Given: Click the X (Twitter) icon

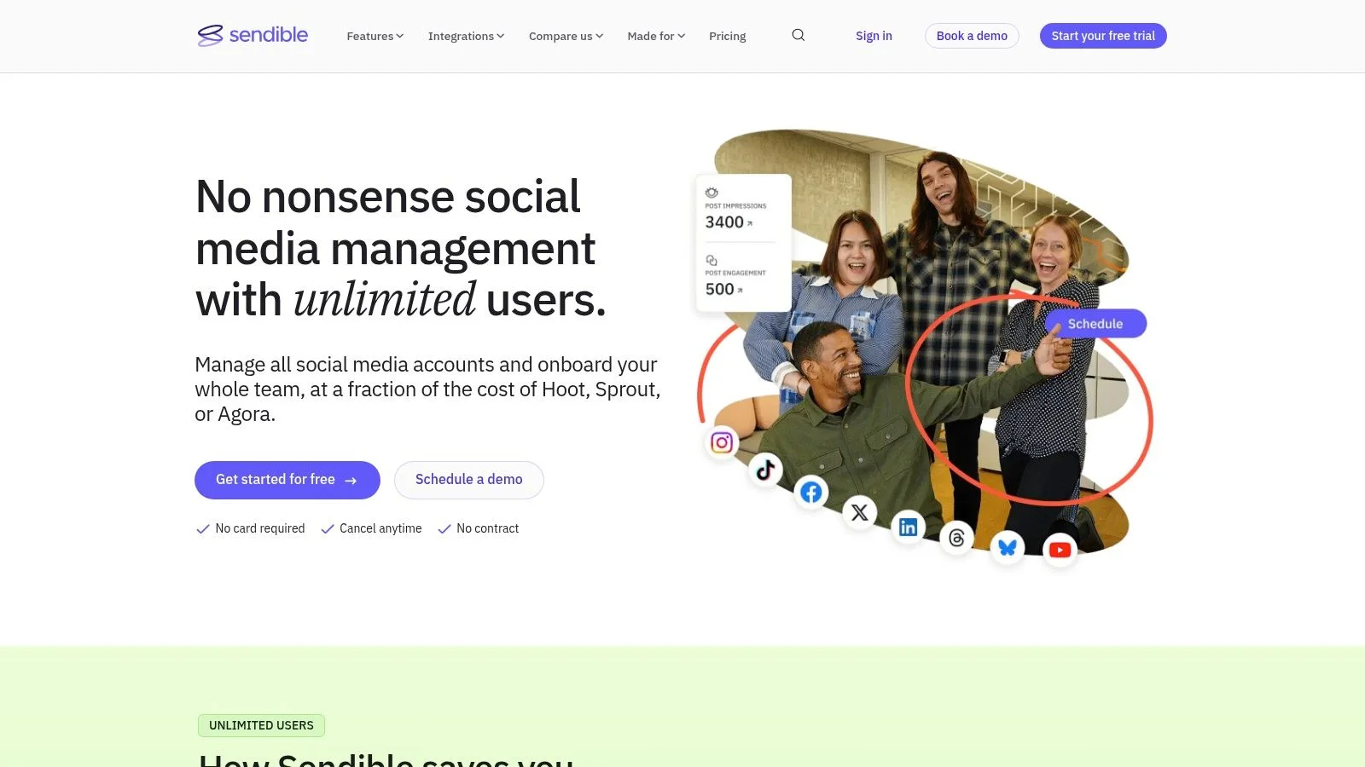Looking at the screenshot, I should (x=860, y=512).
